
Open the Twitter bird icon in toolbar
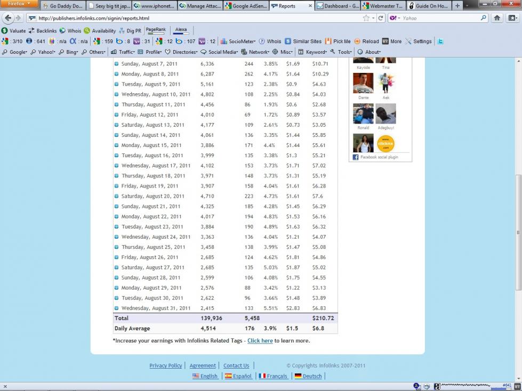tap(441, 41)
